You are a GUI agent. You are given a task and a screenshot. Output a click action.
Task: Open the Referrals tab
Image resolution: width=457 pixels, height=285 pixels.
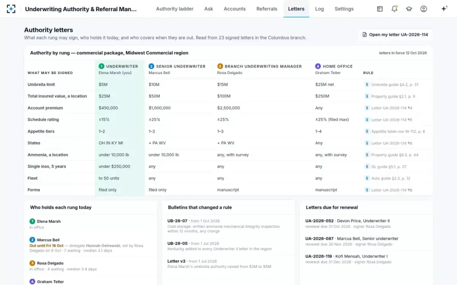tap(267, 9)
